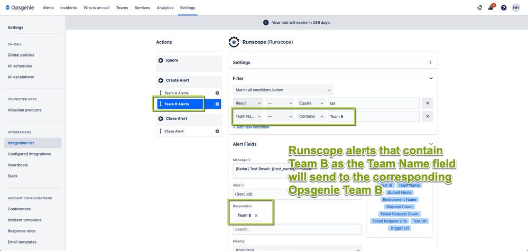
Task: Click Add new condition link
Action: (251, 127)
